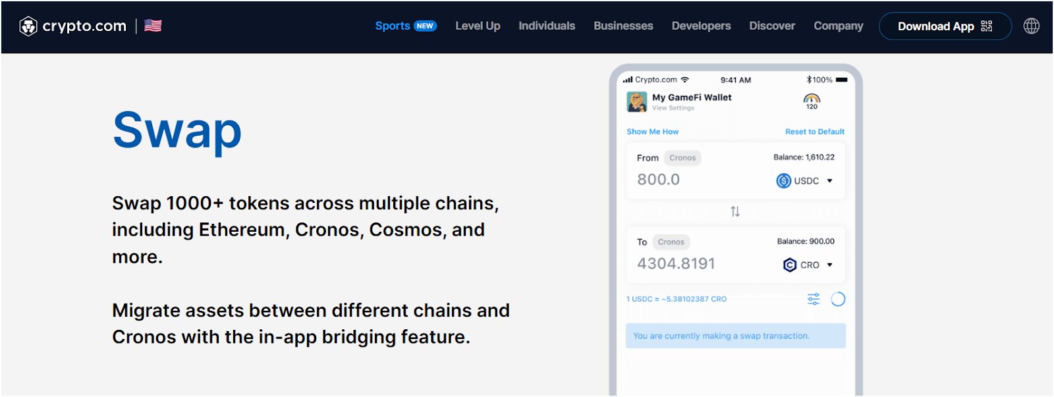
Task: Open the Developers menu
Action: [x=701, y=26]
